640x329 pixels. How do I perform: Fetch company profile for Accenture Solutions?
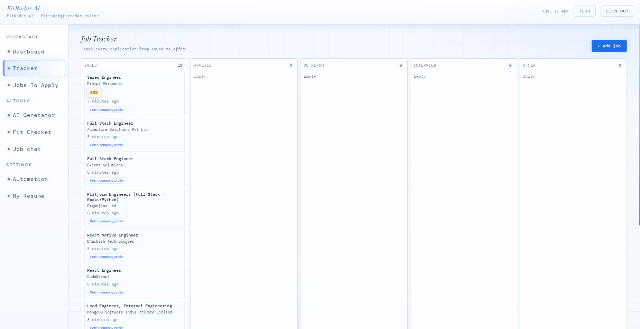coord(106,145)
